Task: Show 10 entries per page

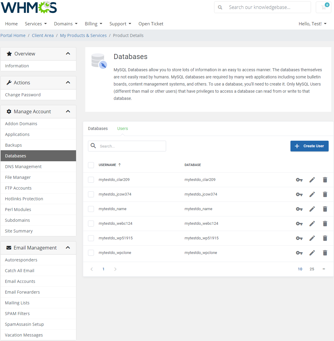Action: coord(300,269)
